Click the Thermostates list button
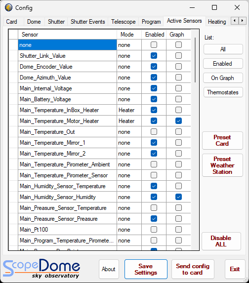Image resolution: width=249 pixels, height=283 pixels. point(223,92)
